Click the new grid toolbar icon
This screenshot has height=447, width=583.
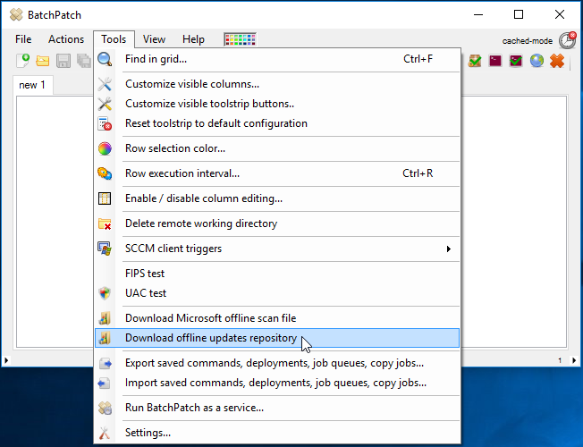[x=23, y=60]
